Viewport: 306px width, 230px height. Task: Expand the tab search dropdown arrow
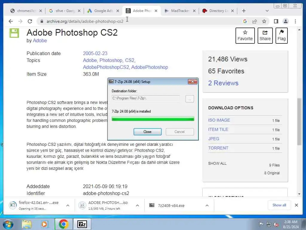[x=267, y=11]
